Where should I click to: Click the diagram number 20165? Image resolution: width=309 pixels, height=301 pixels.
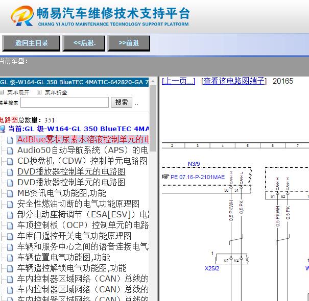283,81
